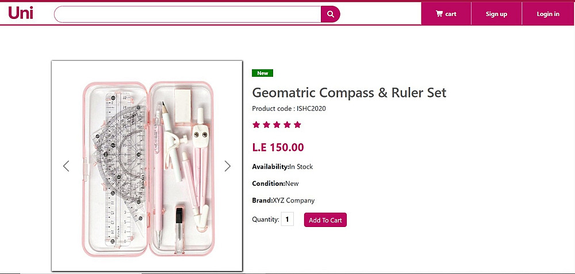
Task: Click the Geomatric Compass & Ruler Set title
Action: click(x=349, y=93)
